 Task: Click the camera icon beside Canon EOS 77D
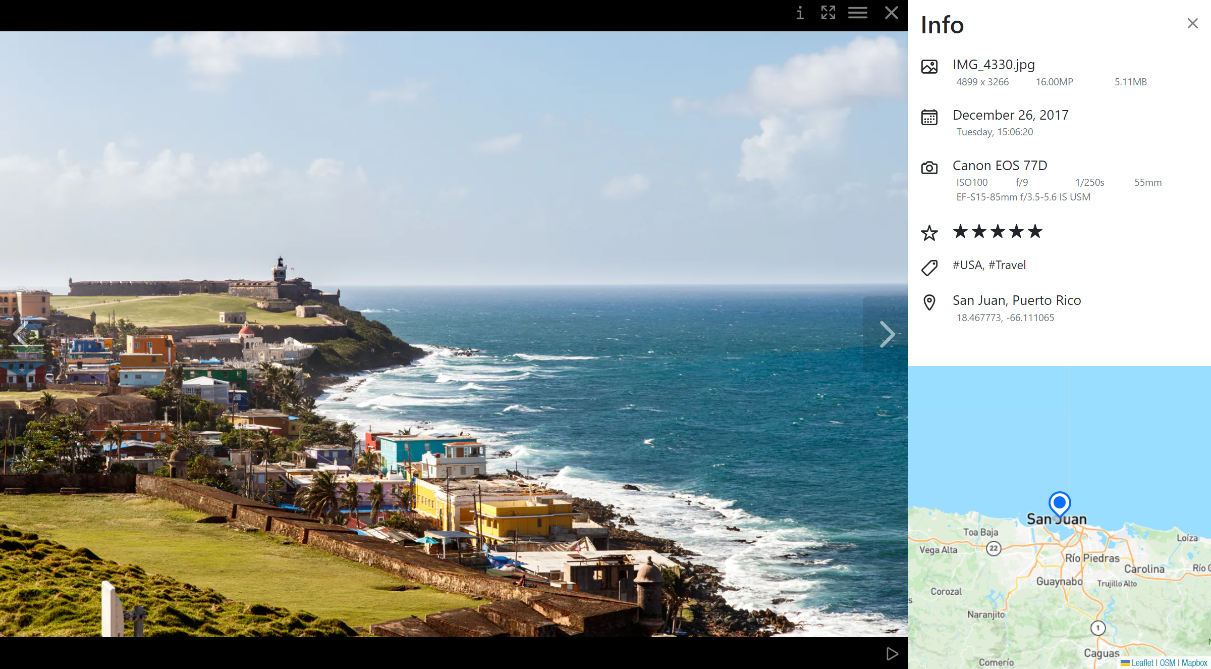click(x=929, y=168)
